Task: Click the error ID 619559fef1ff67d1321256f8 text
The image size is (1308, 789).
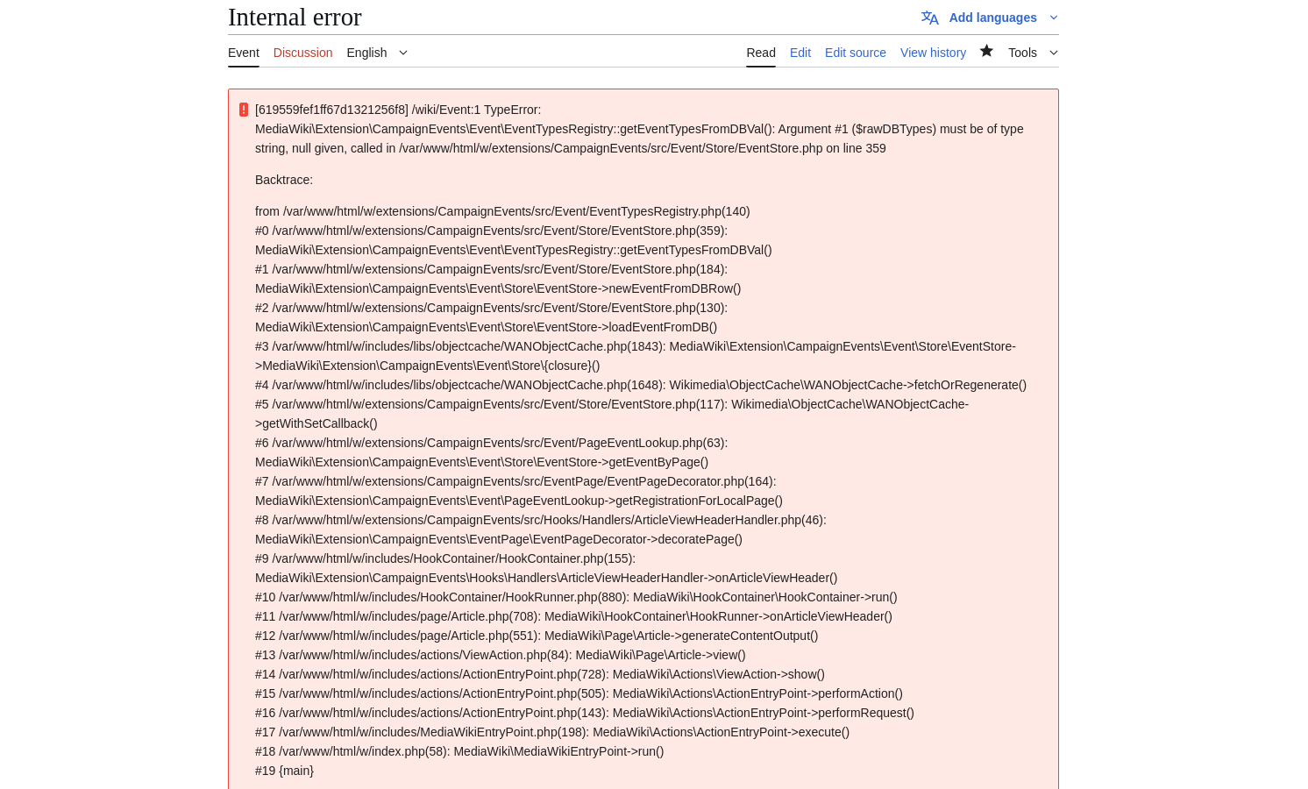Action: [x=331, y=110]
